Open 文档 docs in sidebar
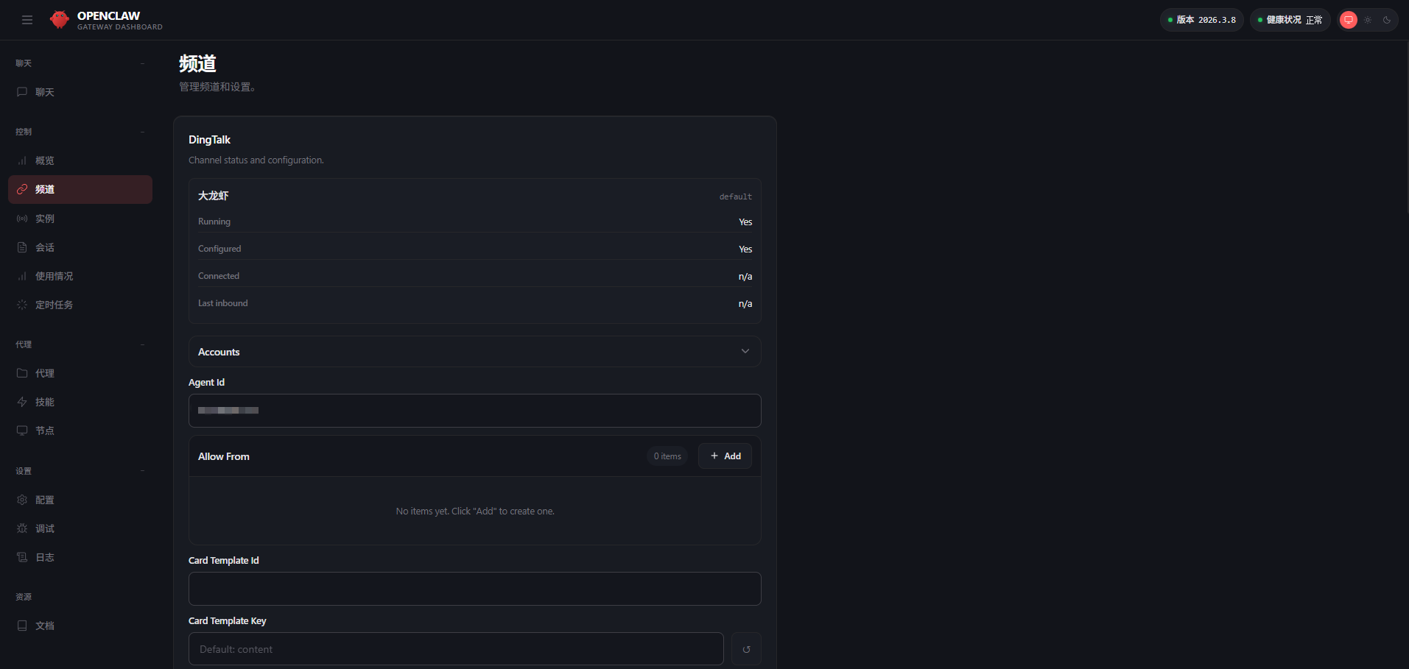The width and height of the screenshot is (1409, 669). (80, 626)
